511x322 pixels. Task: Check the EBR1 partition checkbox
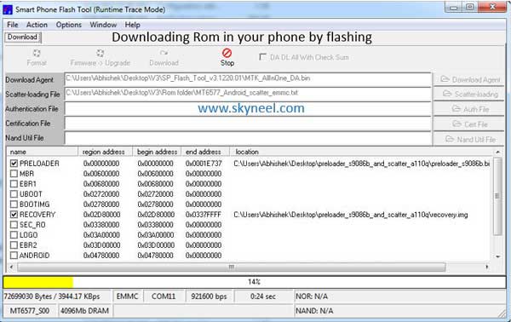pyautogui.click(x=14, y=184)
